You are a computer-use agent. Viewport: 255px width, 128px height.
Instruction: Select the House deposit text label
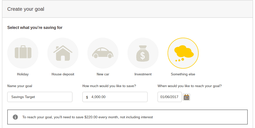(63, 74)
